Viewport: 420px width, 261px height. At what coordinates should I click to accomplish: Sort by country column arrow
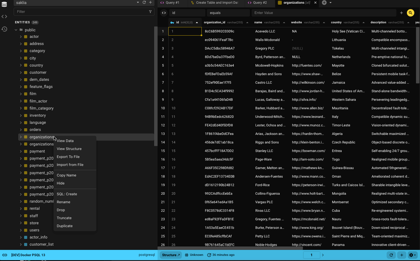tap(364, 22)
